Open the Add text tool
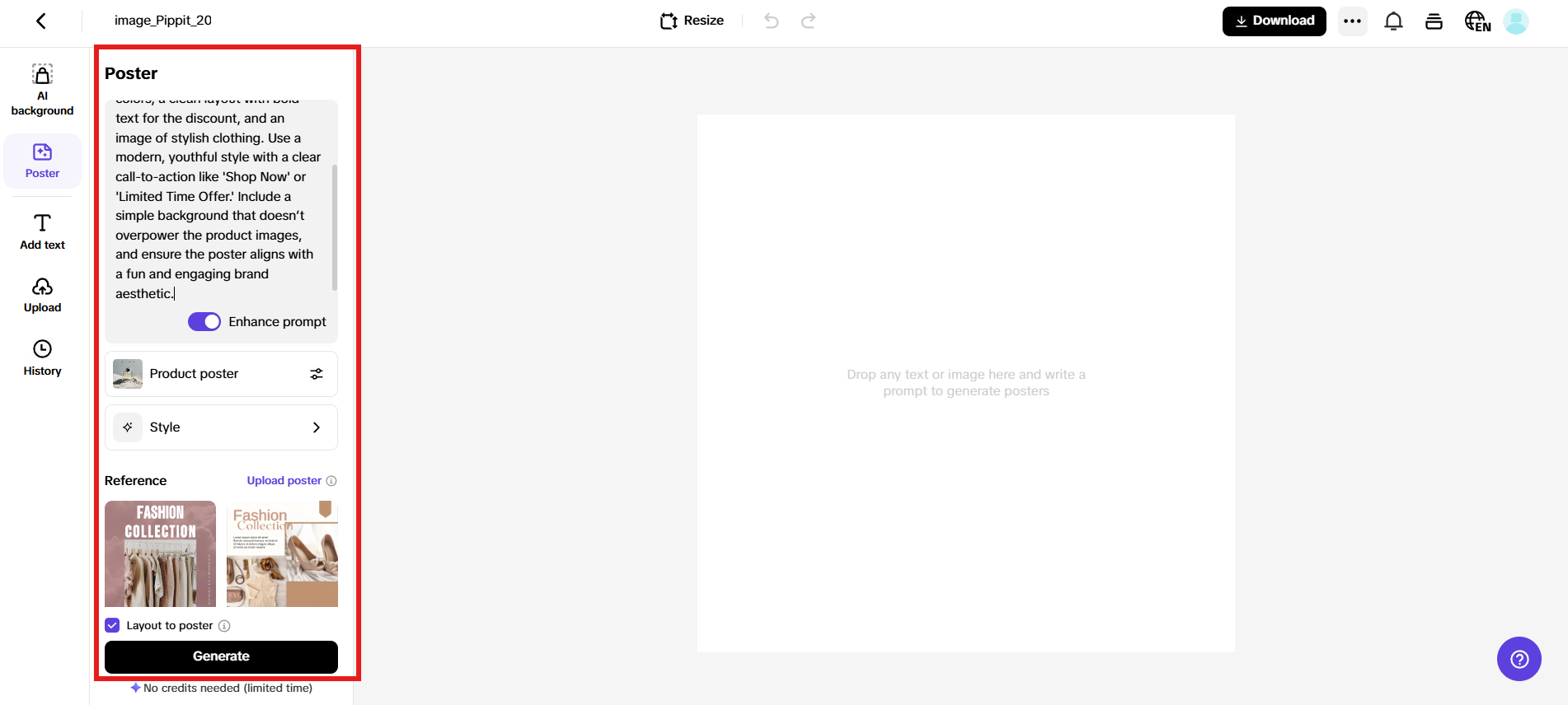 (x=42, y=231)
